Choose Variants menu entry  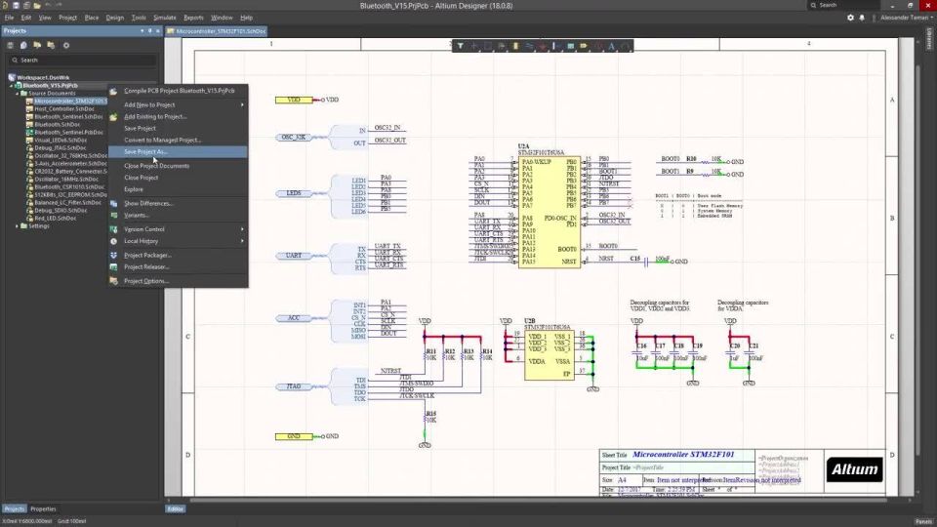pyautogui.click(x=178, y=215)
